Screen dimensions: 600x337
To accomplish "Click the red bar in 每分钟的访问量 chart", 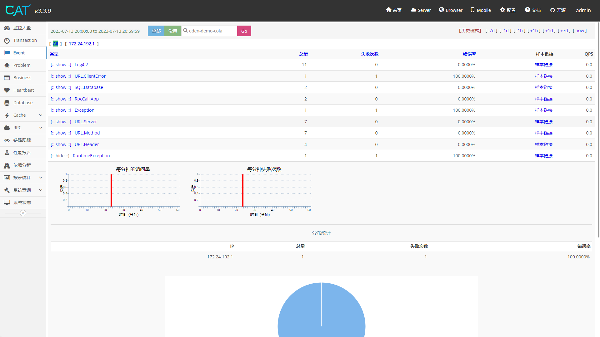I will 111,190.
